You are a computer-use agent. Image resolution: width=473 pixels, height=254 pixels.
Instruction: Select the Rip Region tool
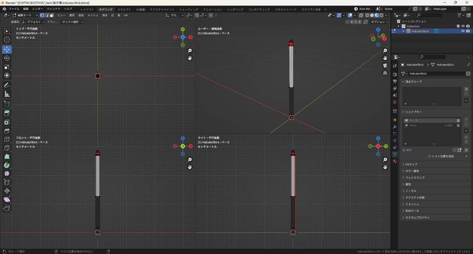pyautogui.click(x=6, y=208)
